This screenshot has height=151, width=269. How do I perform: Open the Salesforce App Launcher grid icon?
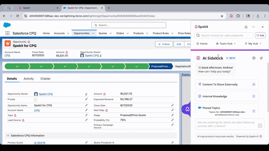click(x=7, y=33)
